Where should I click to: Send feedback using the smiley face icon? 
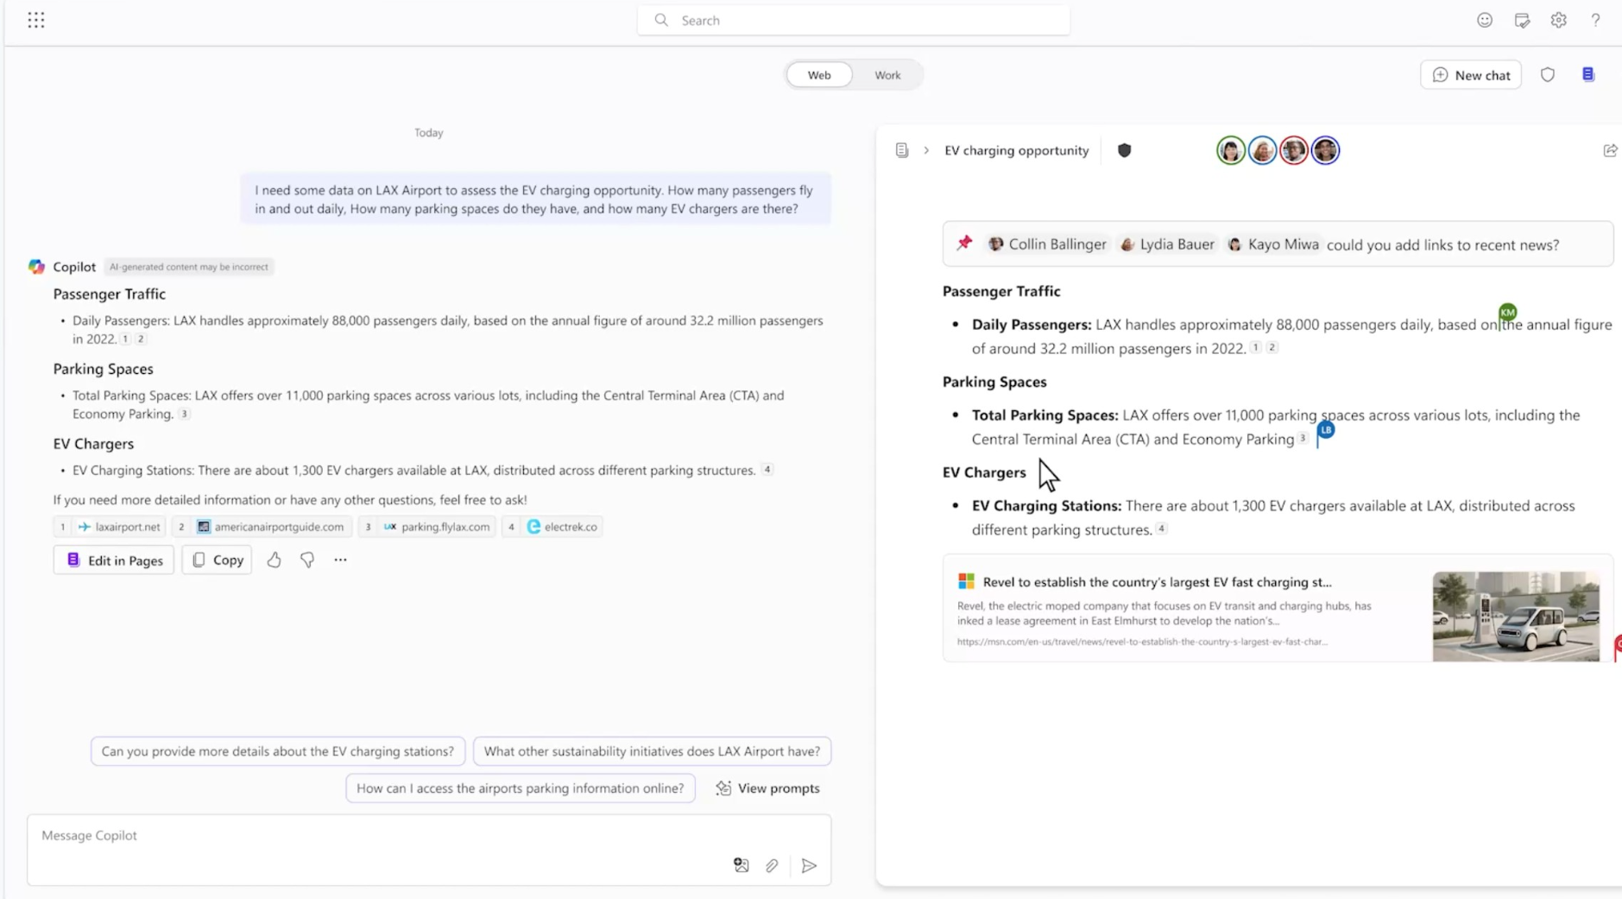pos(1486,19)
